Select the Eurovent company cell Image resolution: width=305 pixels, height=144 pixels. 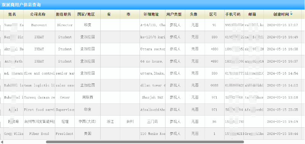[39, 25]
